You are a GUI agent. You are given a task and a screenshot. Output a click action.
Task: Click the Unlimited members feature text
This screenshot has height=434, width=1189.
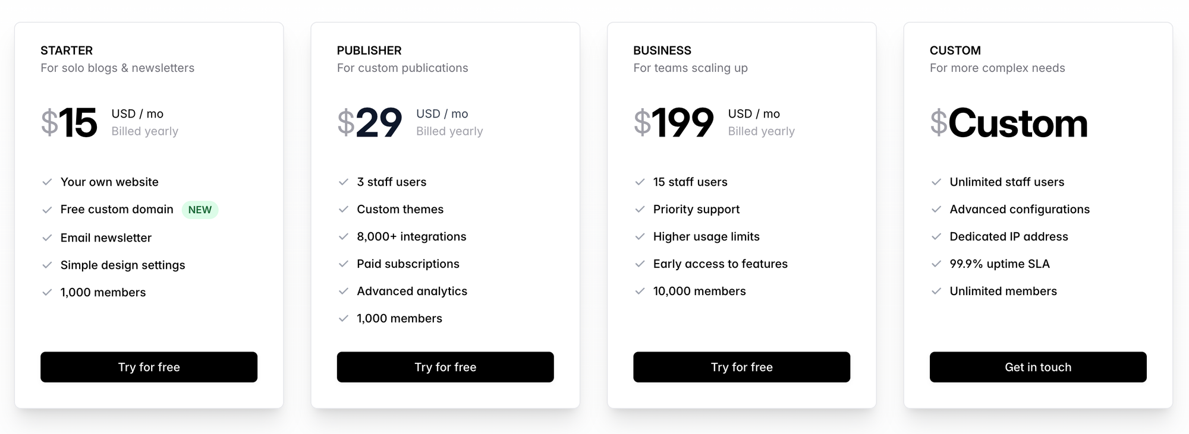tap(1003, 292)
